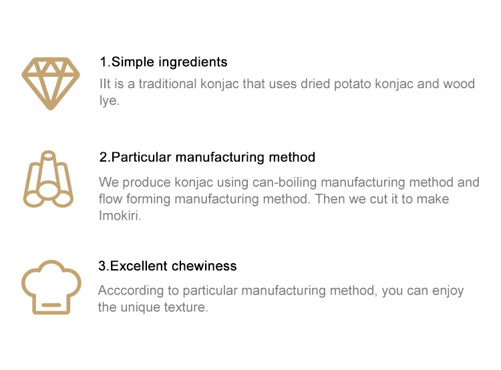Select the "1.Simple ingredients" heading
The image size is (501, 370).
pyautogui.click(x=164, y=62)
